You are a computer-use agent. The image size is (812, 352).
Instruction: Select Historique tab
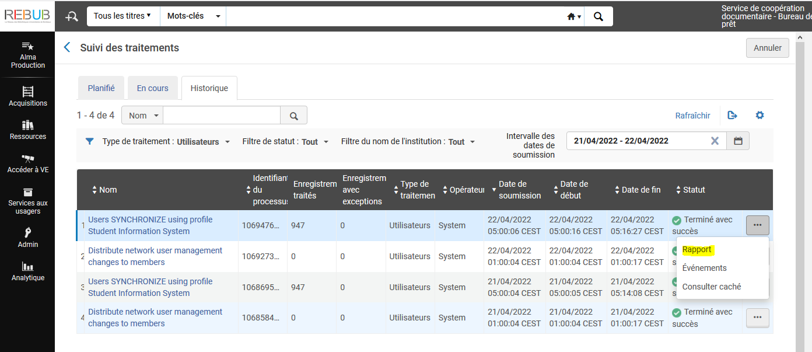pos(209,88)
